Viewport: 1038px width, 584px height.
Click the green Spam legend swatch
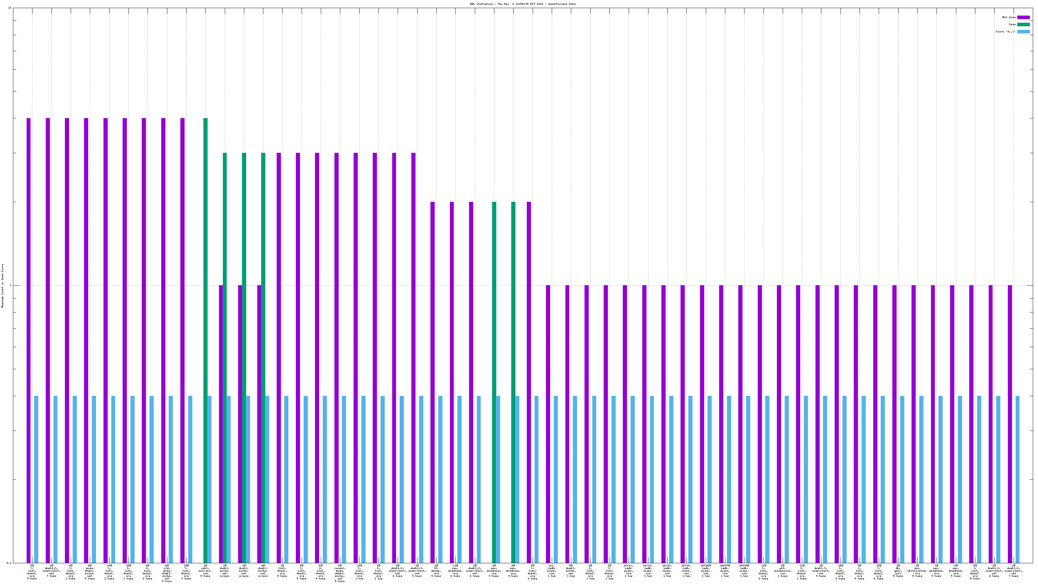pyautogui.click(x=1023, y=25)
